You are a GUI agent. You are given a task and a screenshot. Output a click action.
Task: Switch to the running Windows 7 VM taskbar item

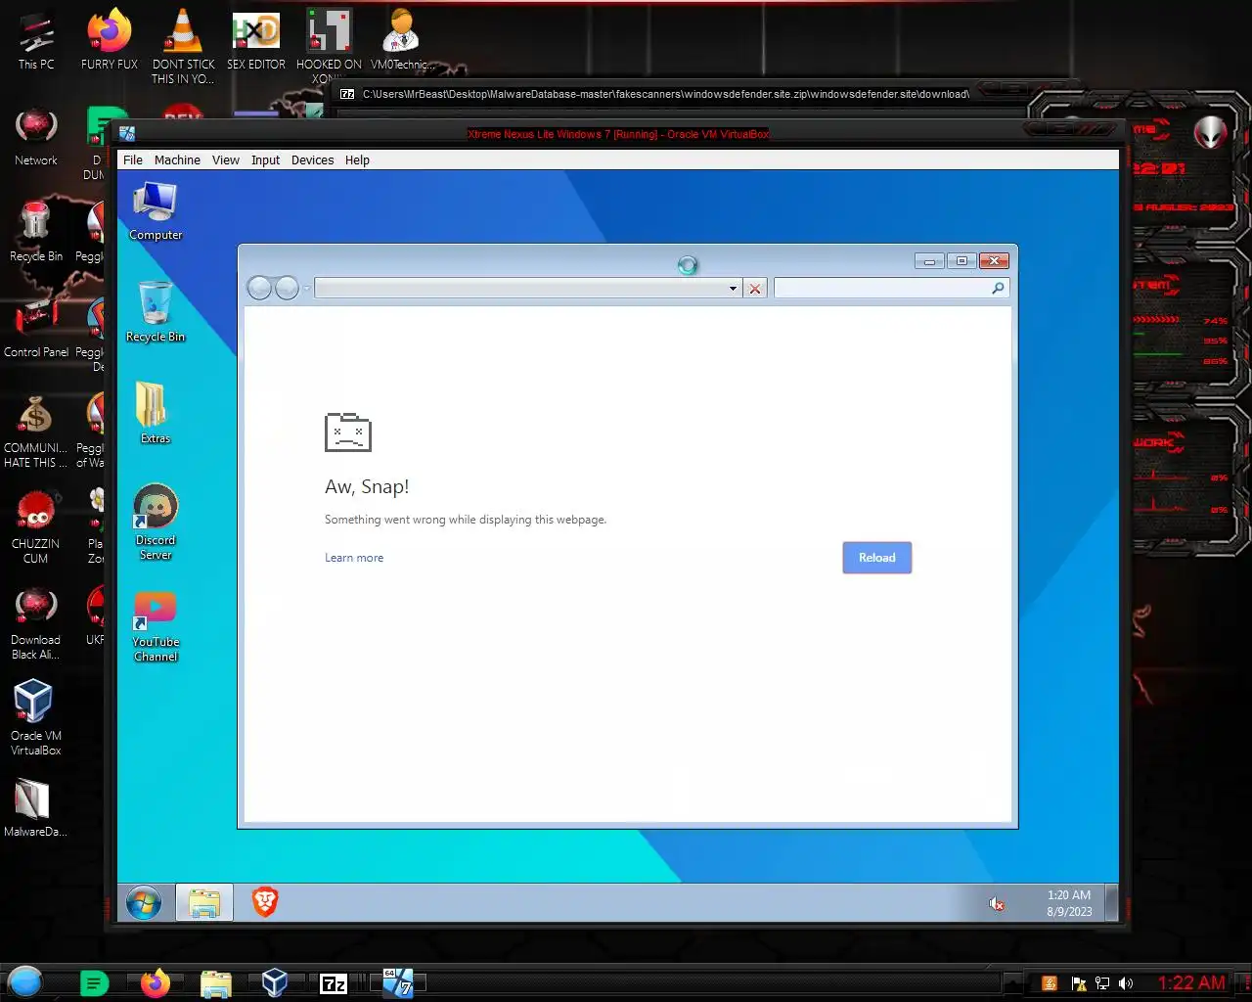[x=397, y=983]
